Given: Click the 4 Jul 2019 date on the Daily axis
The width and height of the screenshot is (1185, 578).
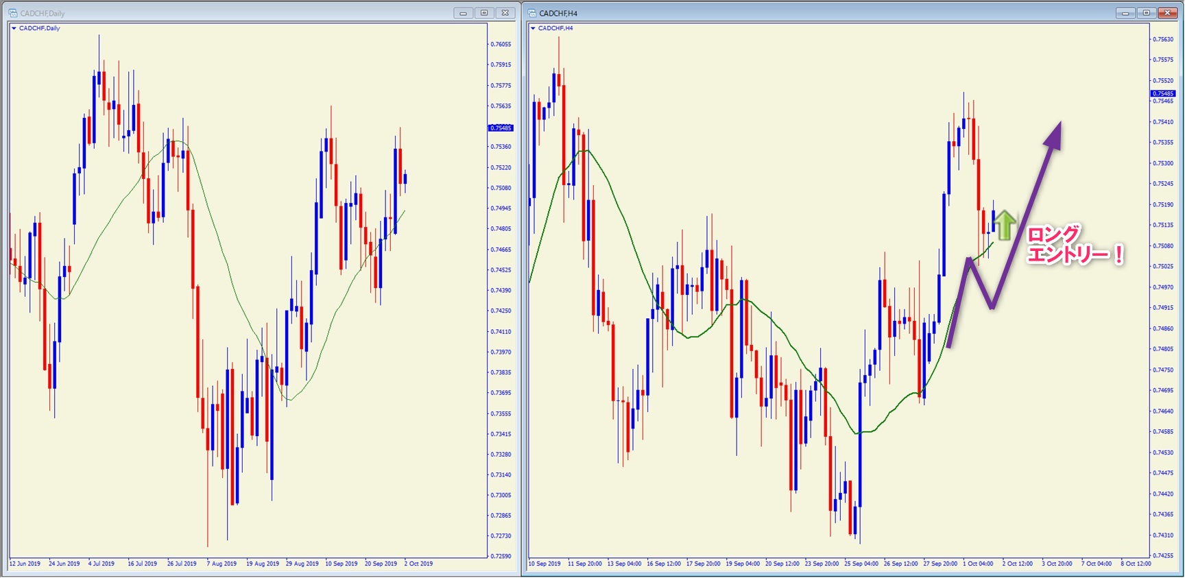Looking at the screenshot, I should click(x=101, y=564).
